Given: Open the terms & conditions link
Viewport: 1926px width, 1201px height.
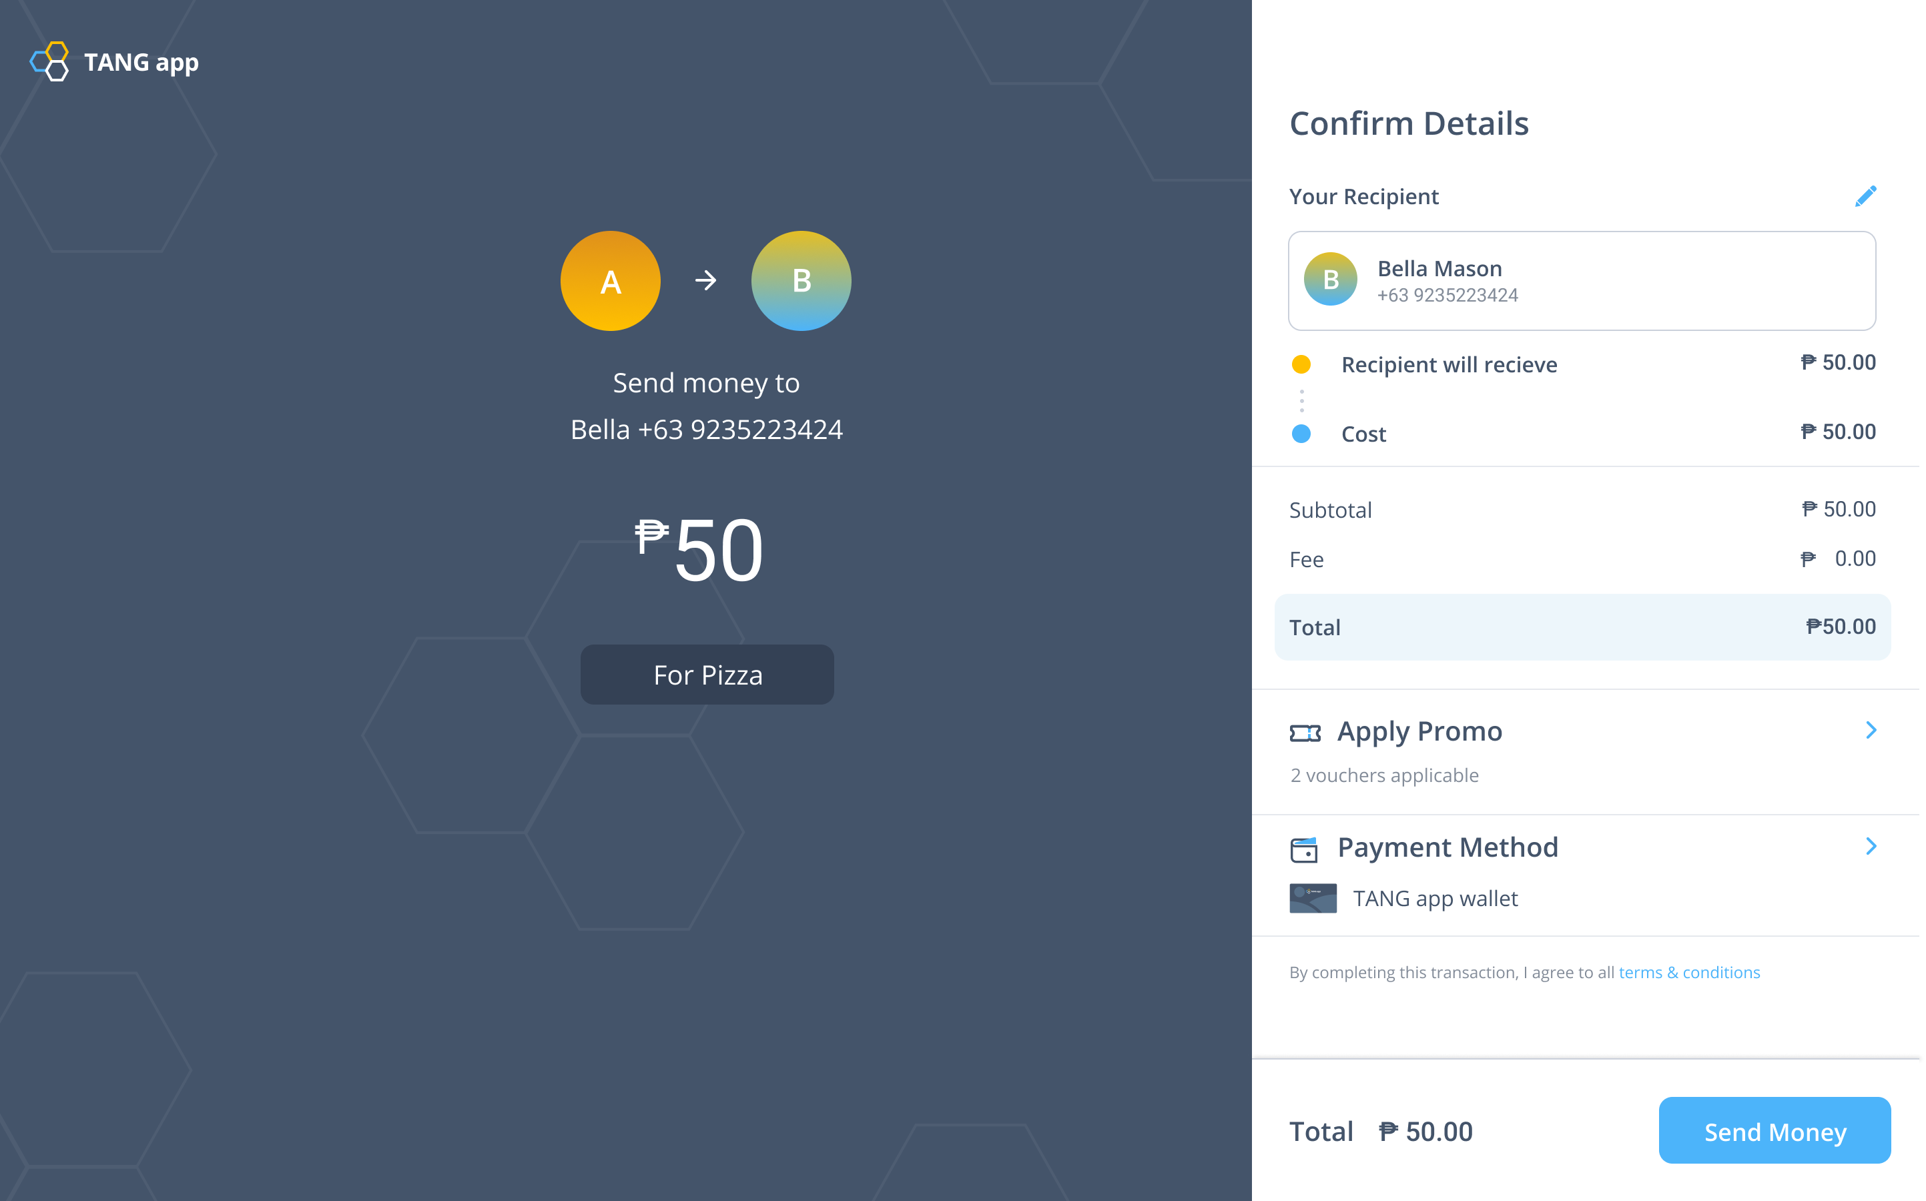Looking at the screenshot, I should click(1688, 972).
